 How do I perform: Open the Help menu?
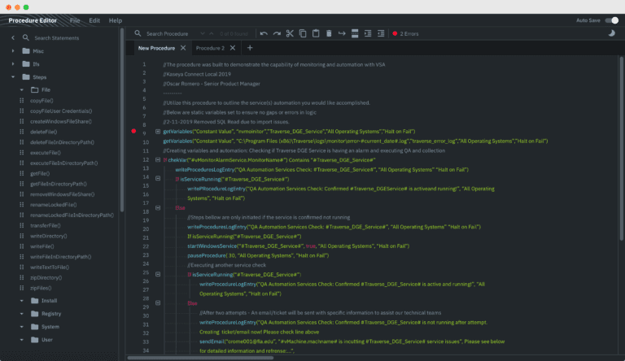click(x=116, y=20)
